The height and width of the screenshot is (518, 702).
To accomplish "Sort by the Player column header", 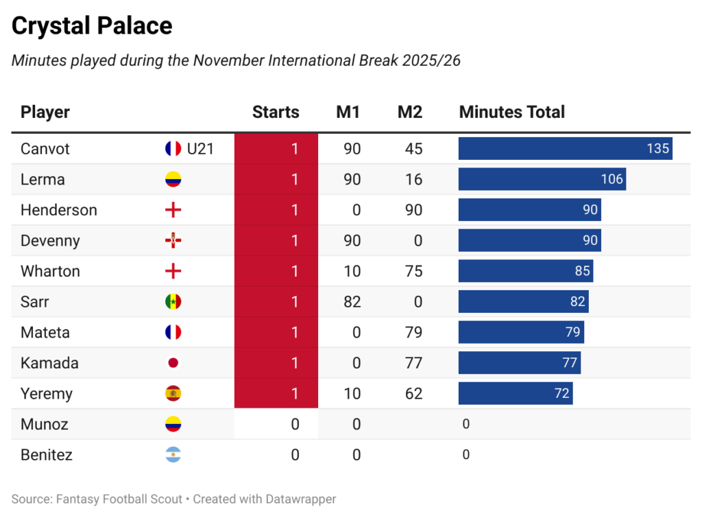I will tap(45, 113).
